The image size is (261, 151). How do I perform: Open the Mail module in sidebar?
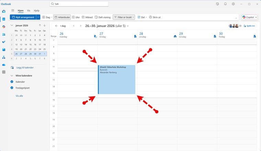(x=4, y=11)
